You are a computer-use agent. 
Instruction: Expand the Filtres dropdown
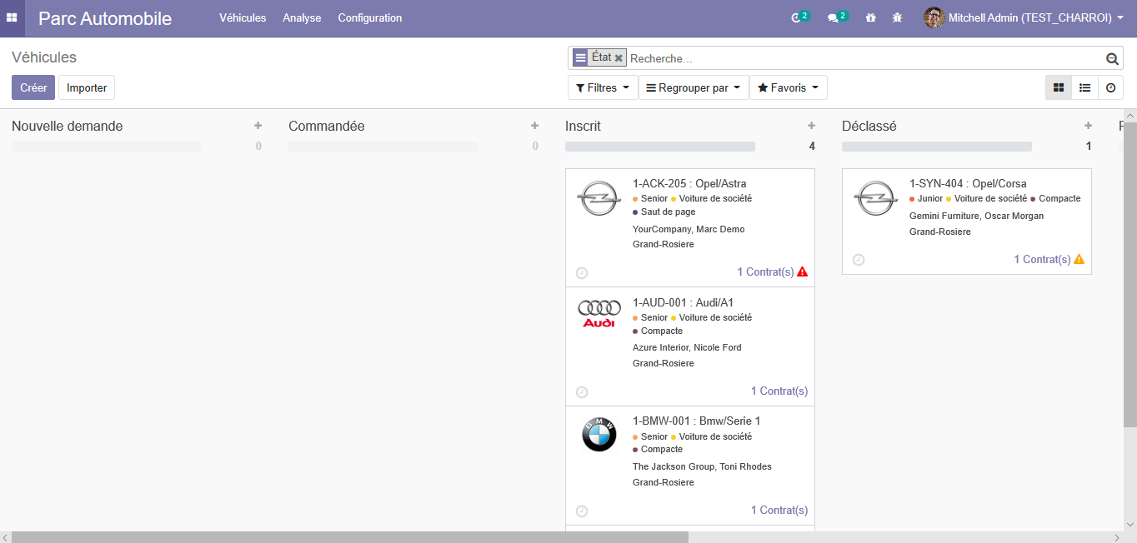602,87
